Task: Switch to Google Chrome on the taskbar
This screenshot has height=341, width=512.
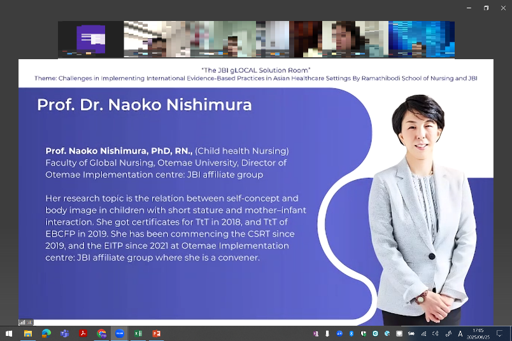Action: coord(101,333)
